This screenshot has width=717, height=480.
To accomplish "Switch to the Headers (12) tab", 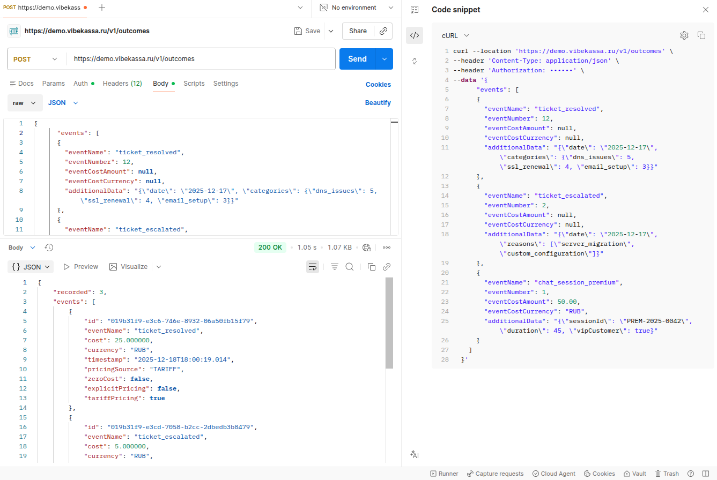I will point(122,84).
